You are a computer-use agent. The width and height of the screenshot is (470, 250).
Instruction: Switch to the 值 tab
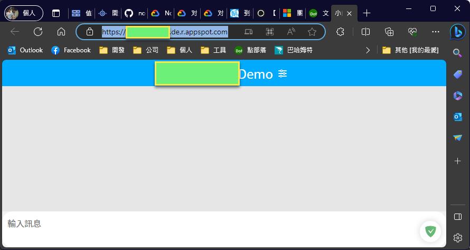coord(82,13)
